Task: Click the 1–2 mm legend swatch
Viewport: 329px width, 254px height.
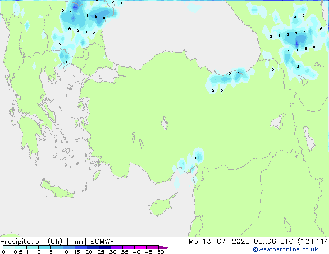Action: tap(33, 247)
